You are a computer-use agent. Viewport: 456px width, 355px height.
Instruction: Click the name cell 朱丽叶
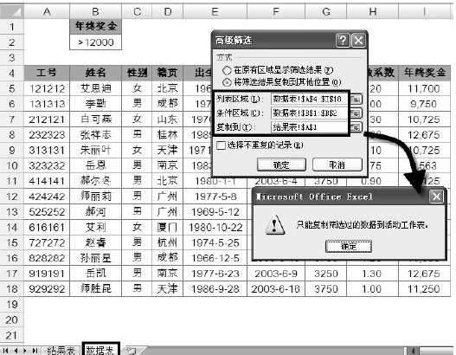coord(95,150)
